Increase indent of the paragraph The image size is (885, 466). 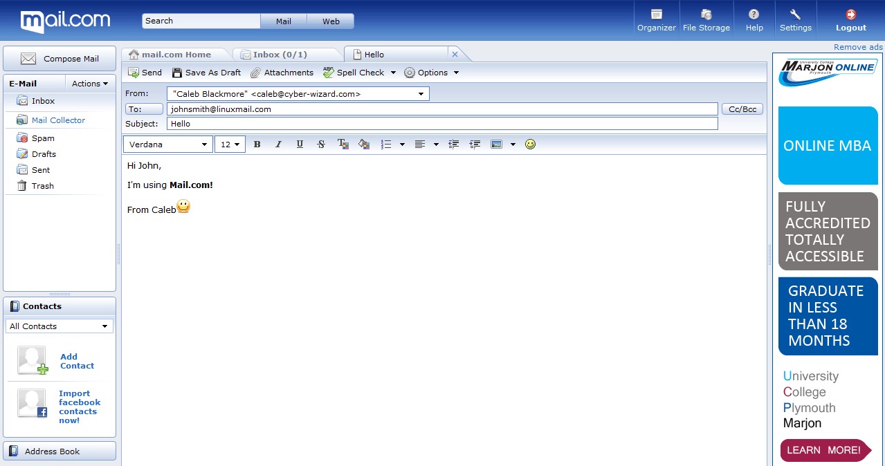point(475,145)
